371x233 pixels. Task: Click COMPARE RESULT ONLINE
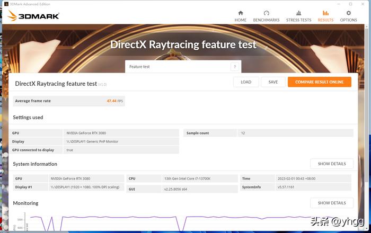coord(319,82)
